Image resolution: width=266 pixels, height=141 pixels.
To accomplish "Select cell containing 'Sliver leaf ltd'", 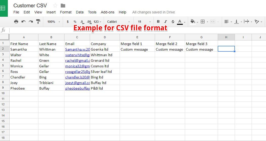I will point(105,71).
